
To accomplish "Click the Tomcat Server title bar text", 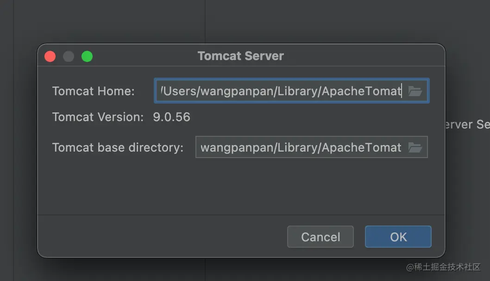I will point(240,56).
